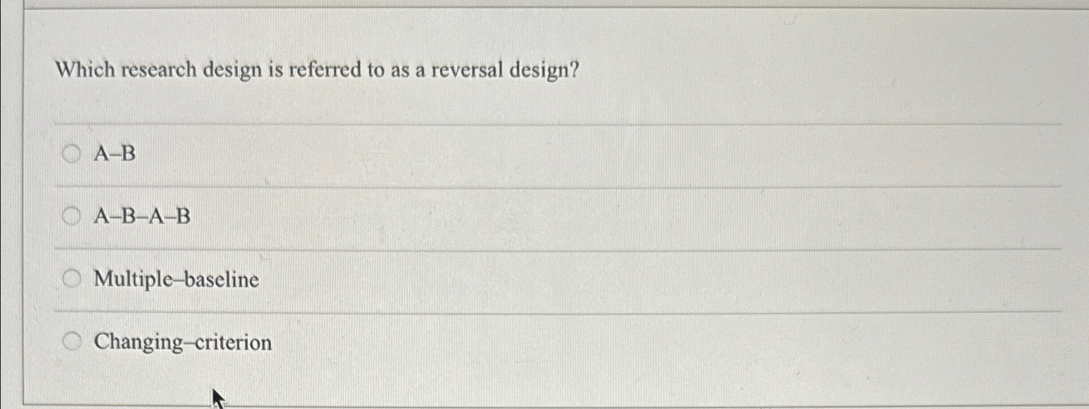Click the Changing-criterion answer text

coord(182,342)
